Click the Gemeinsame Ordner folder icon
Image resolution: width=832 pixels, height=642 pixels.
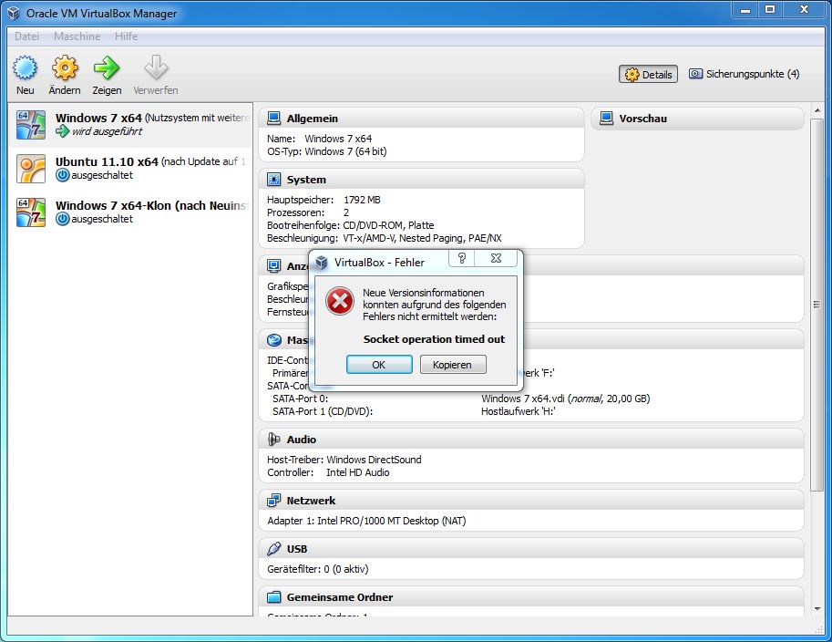273,597
